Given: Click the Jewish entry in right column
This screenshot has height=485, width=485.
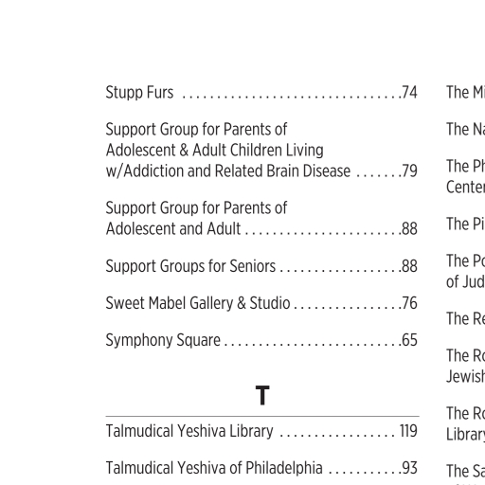Looking at the screenshot, I should pos(465,376).
